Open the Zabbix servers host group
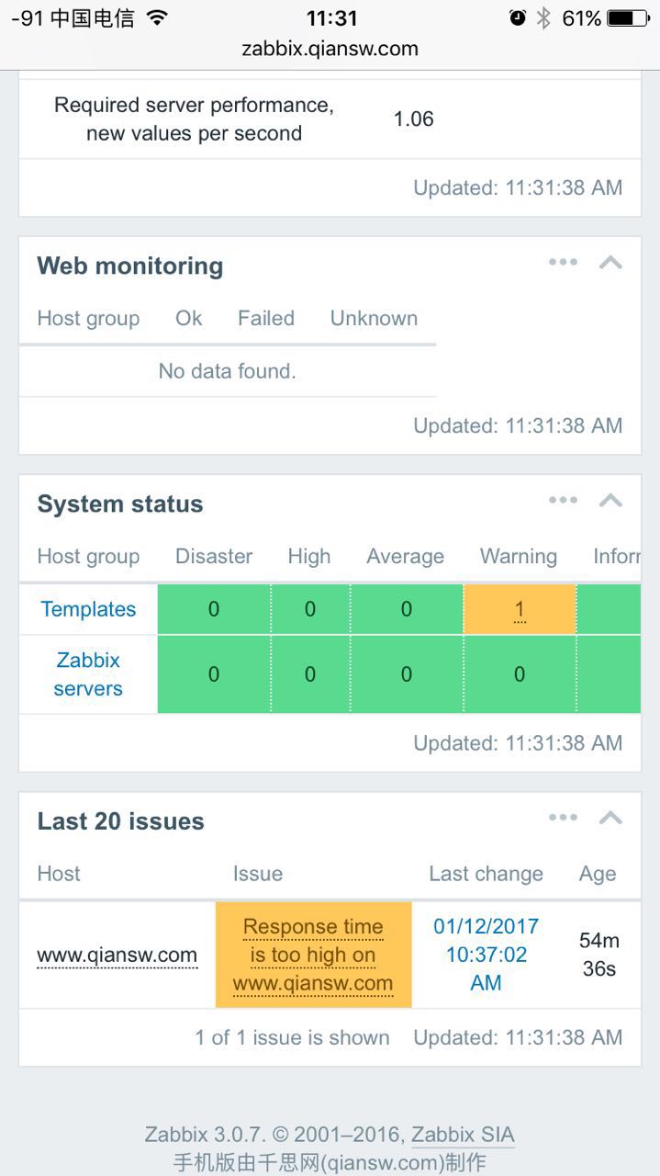 [88, 674]
